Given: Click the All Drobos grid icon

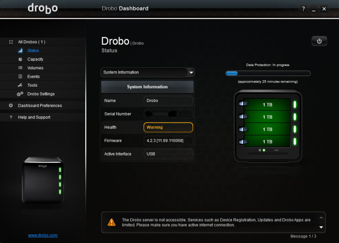Looking at the screenshot, I should [11, 42].
